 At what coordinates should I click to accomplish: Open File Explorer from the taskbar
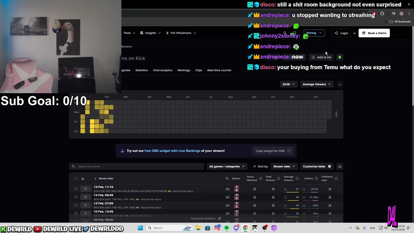point(198,228)
